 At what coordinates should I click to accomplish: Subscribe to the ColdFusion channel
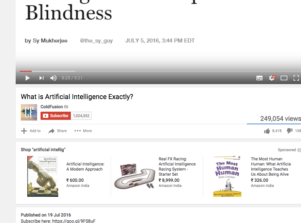click(56, 116)
